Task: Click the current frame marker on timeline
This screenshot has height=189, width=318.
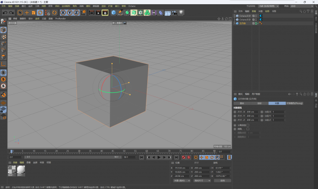Action: pos(12,151)
